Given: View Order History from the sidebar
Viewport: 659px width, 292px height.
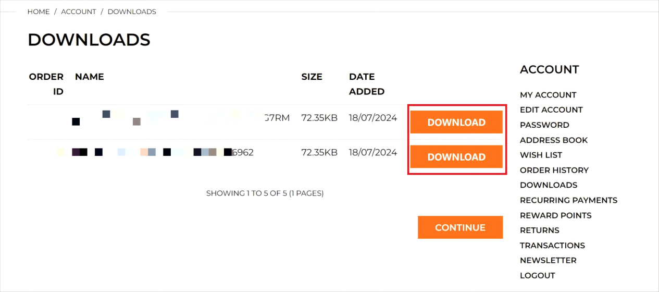Looking at the screenshot, I should 554,170.
